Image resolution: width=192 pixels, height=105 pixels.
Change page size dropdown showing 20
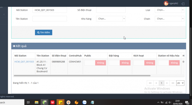tap(180, 83)
